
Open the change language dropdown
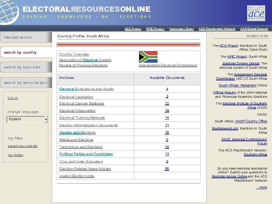pyautogui.click(x=27, y=119)
